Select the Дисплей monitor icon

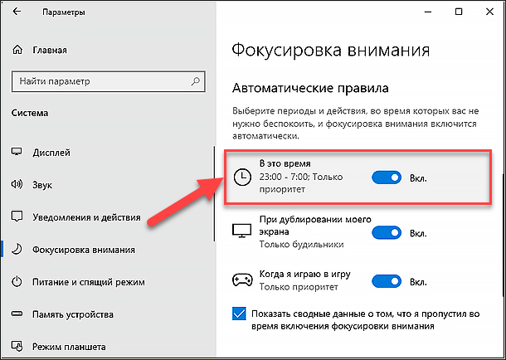click(x=17, y=152)
